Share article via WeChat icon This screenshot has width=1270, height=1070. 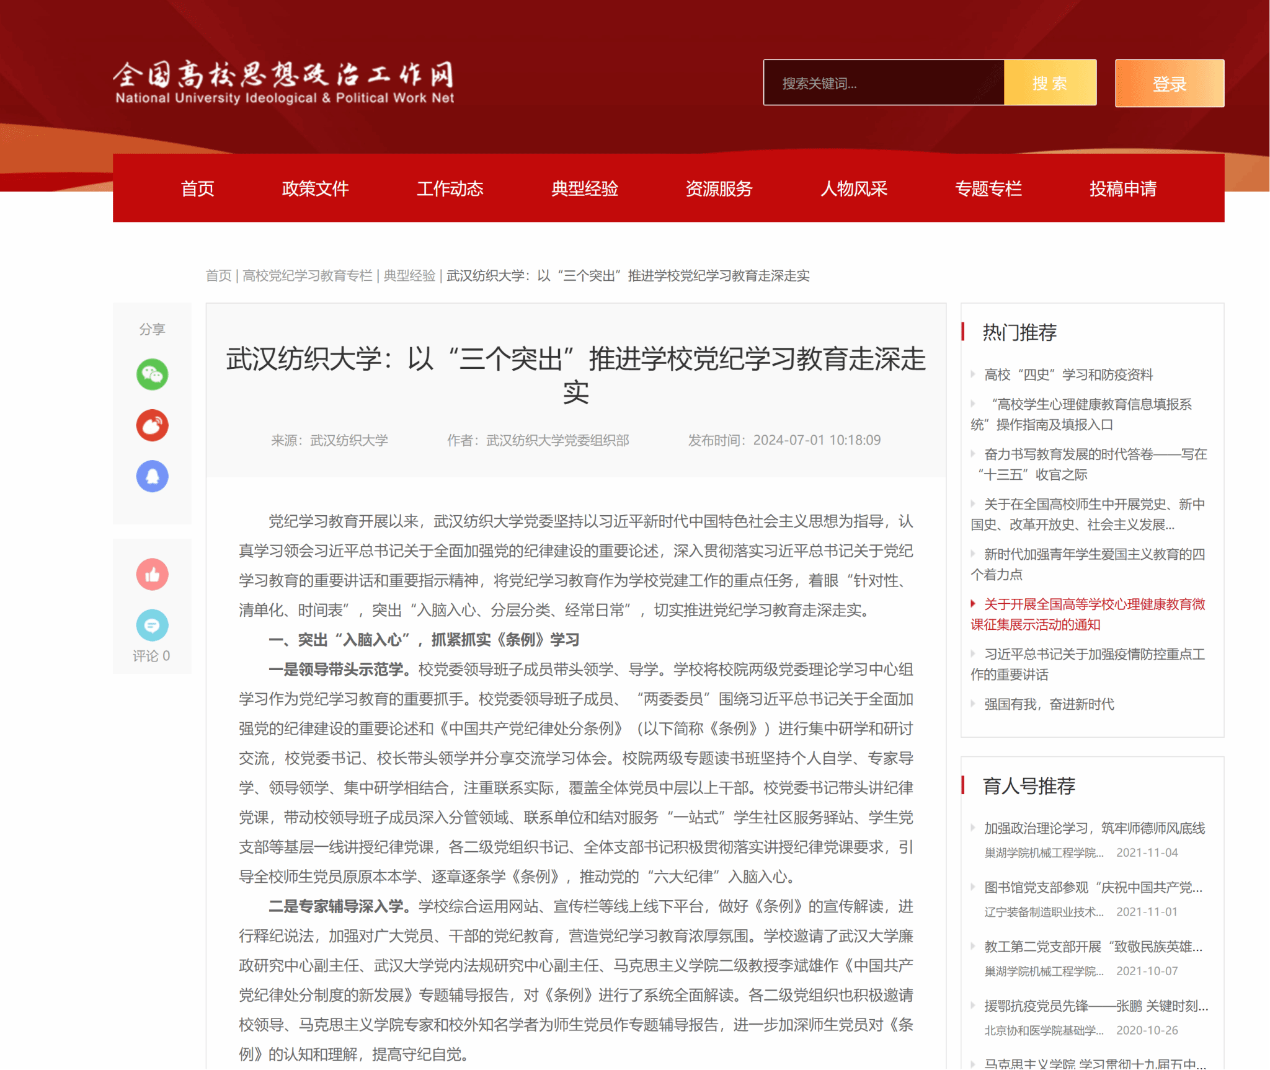152,374
